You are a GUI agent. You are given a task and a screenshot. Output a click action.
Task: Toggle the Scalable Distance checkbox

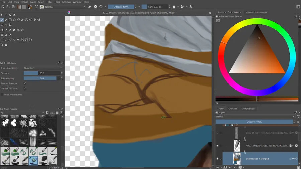point(25,88)
